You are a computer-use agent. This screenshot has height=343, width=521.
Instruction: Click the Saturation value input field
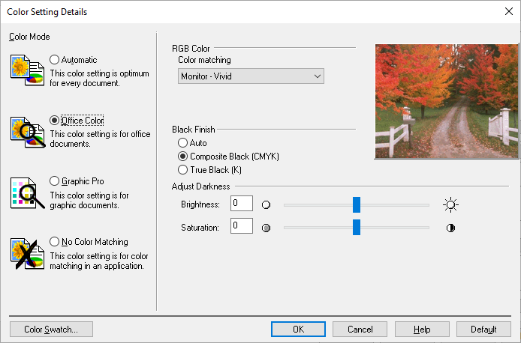click(242, 225)
